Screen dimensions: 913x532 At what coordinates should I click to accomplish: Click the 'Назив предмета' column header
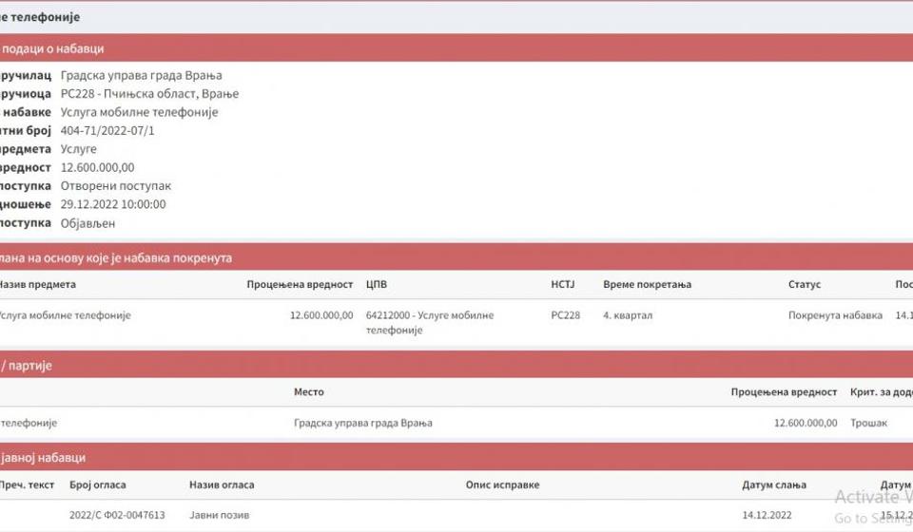click(37, 284)
